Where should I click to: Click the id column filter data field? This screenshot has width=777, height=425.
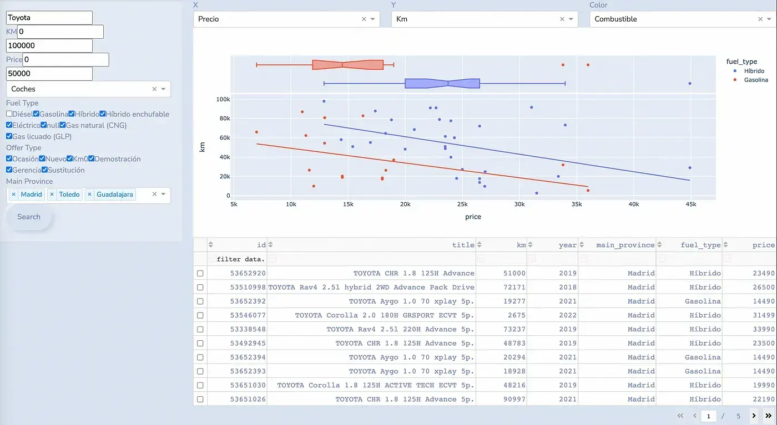[238, 259]
